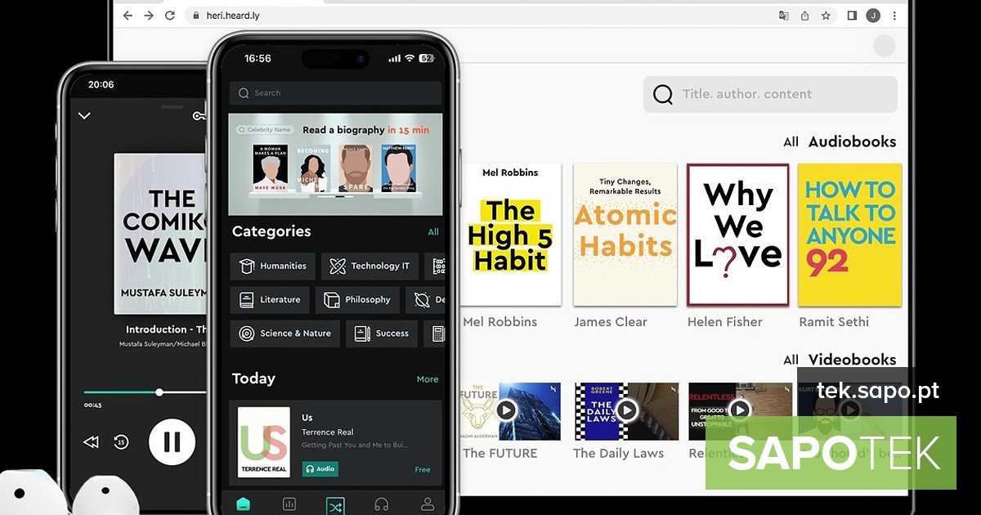
Task: Click The FUTURE title text
Action: [500, 453]
